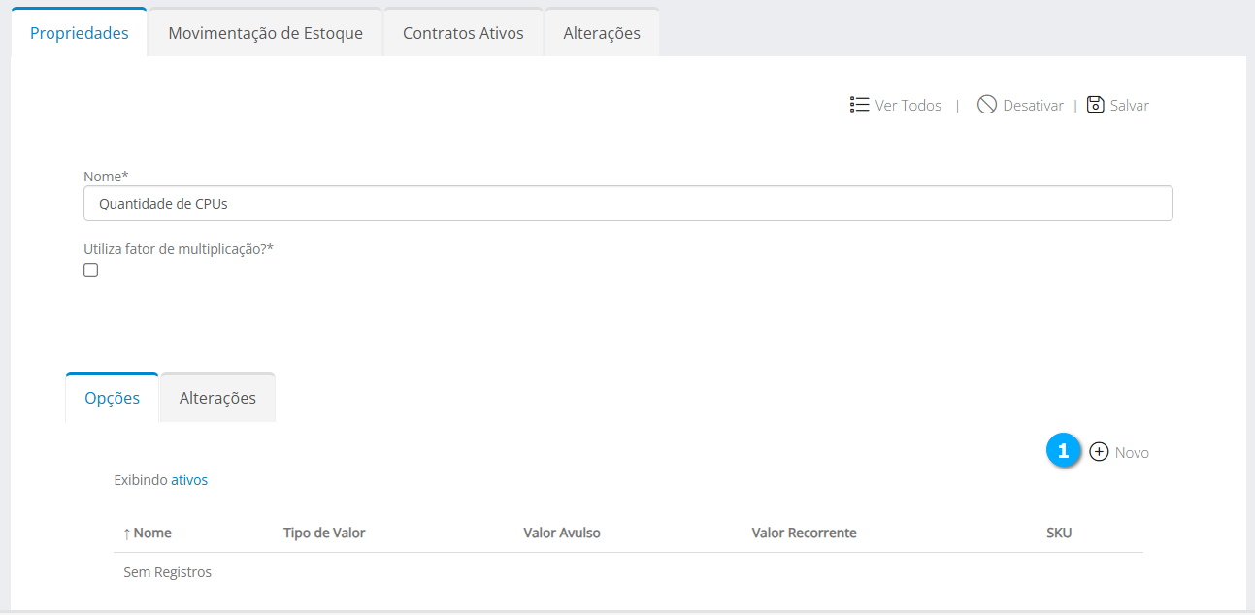Screen dimensions: 1255x615
Task: Sort by the Valor Avulso column header
Action: tap(562, 533)
